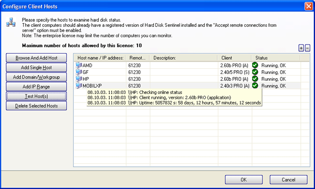Screen dimensions: 315x189
Task: Click the Remot... column header
Action: (138, 58)
